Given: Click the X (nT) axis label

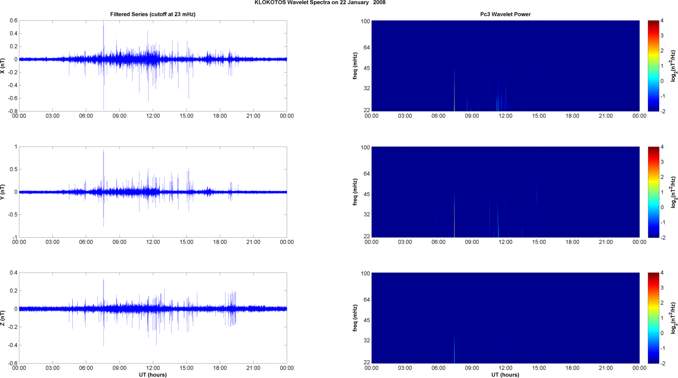Looking at the screenshot, I should 3,66.
